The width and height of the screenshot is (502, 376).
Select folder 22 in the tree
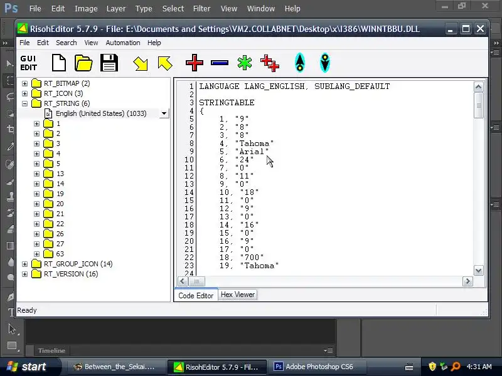coord(60,224)
